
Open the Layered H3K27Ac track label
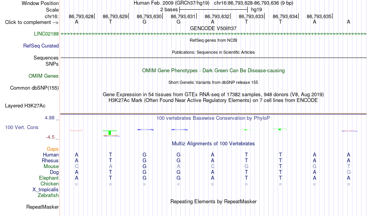pyautogui.click(x=25, y=105)
